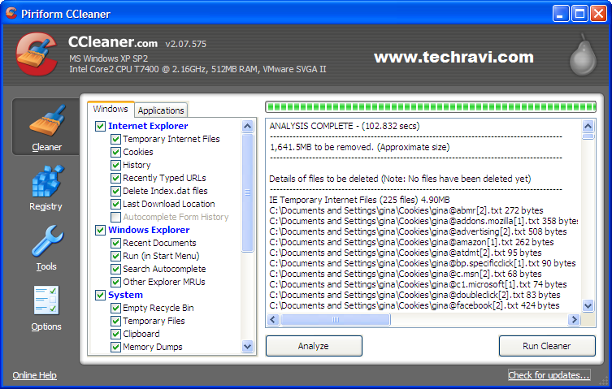The width and height of the screenshot is (612, 389).
Task: Uncheck Search Autocomplete
Action: click(115, 270)
